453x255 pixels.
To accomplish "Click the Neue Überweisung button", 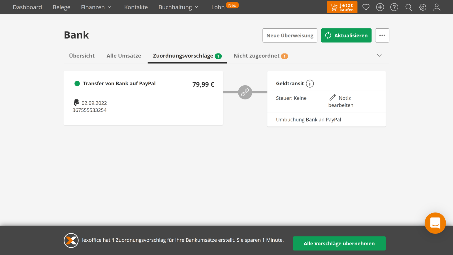I will 290,35.
